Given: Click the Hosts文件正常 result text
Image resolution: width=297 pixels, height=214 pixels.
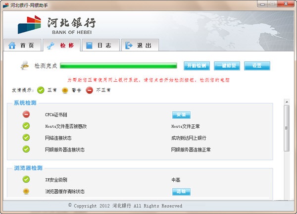Looking at the screenshot, I should click(x=186, y=126).
